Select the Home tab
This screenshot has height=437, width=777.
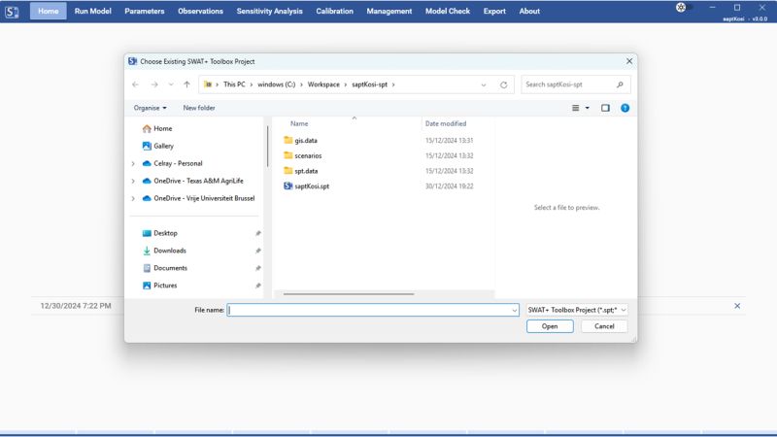48,11
